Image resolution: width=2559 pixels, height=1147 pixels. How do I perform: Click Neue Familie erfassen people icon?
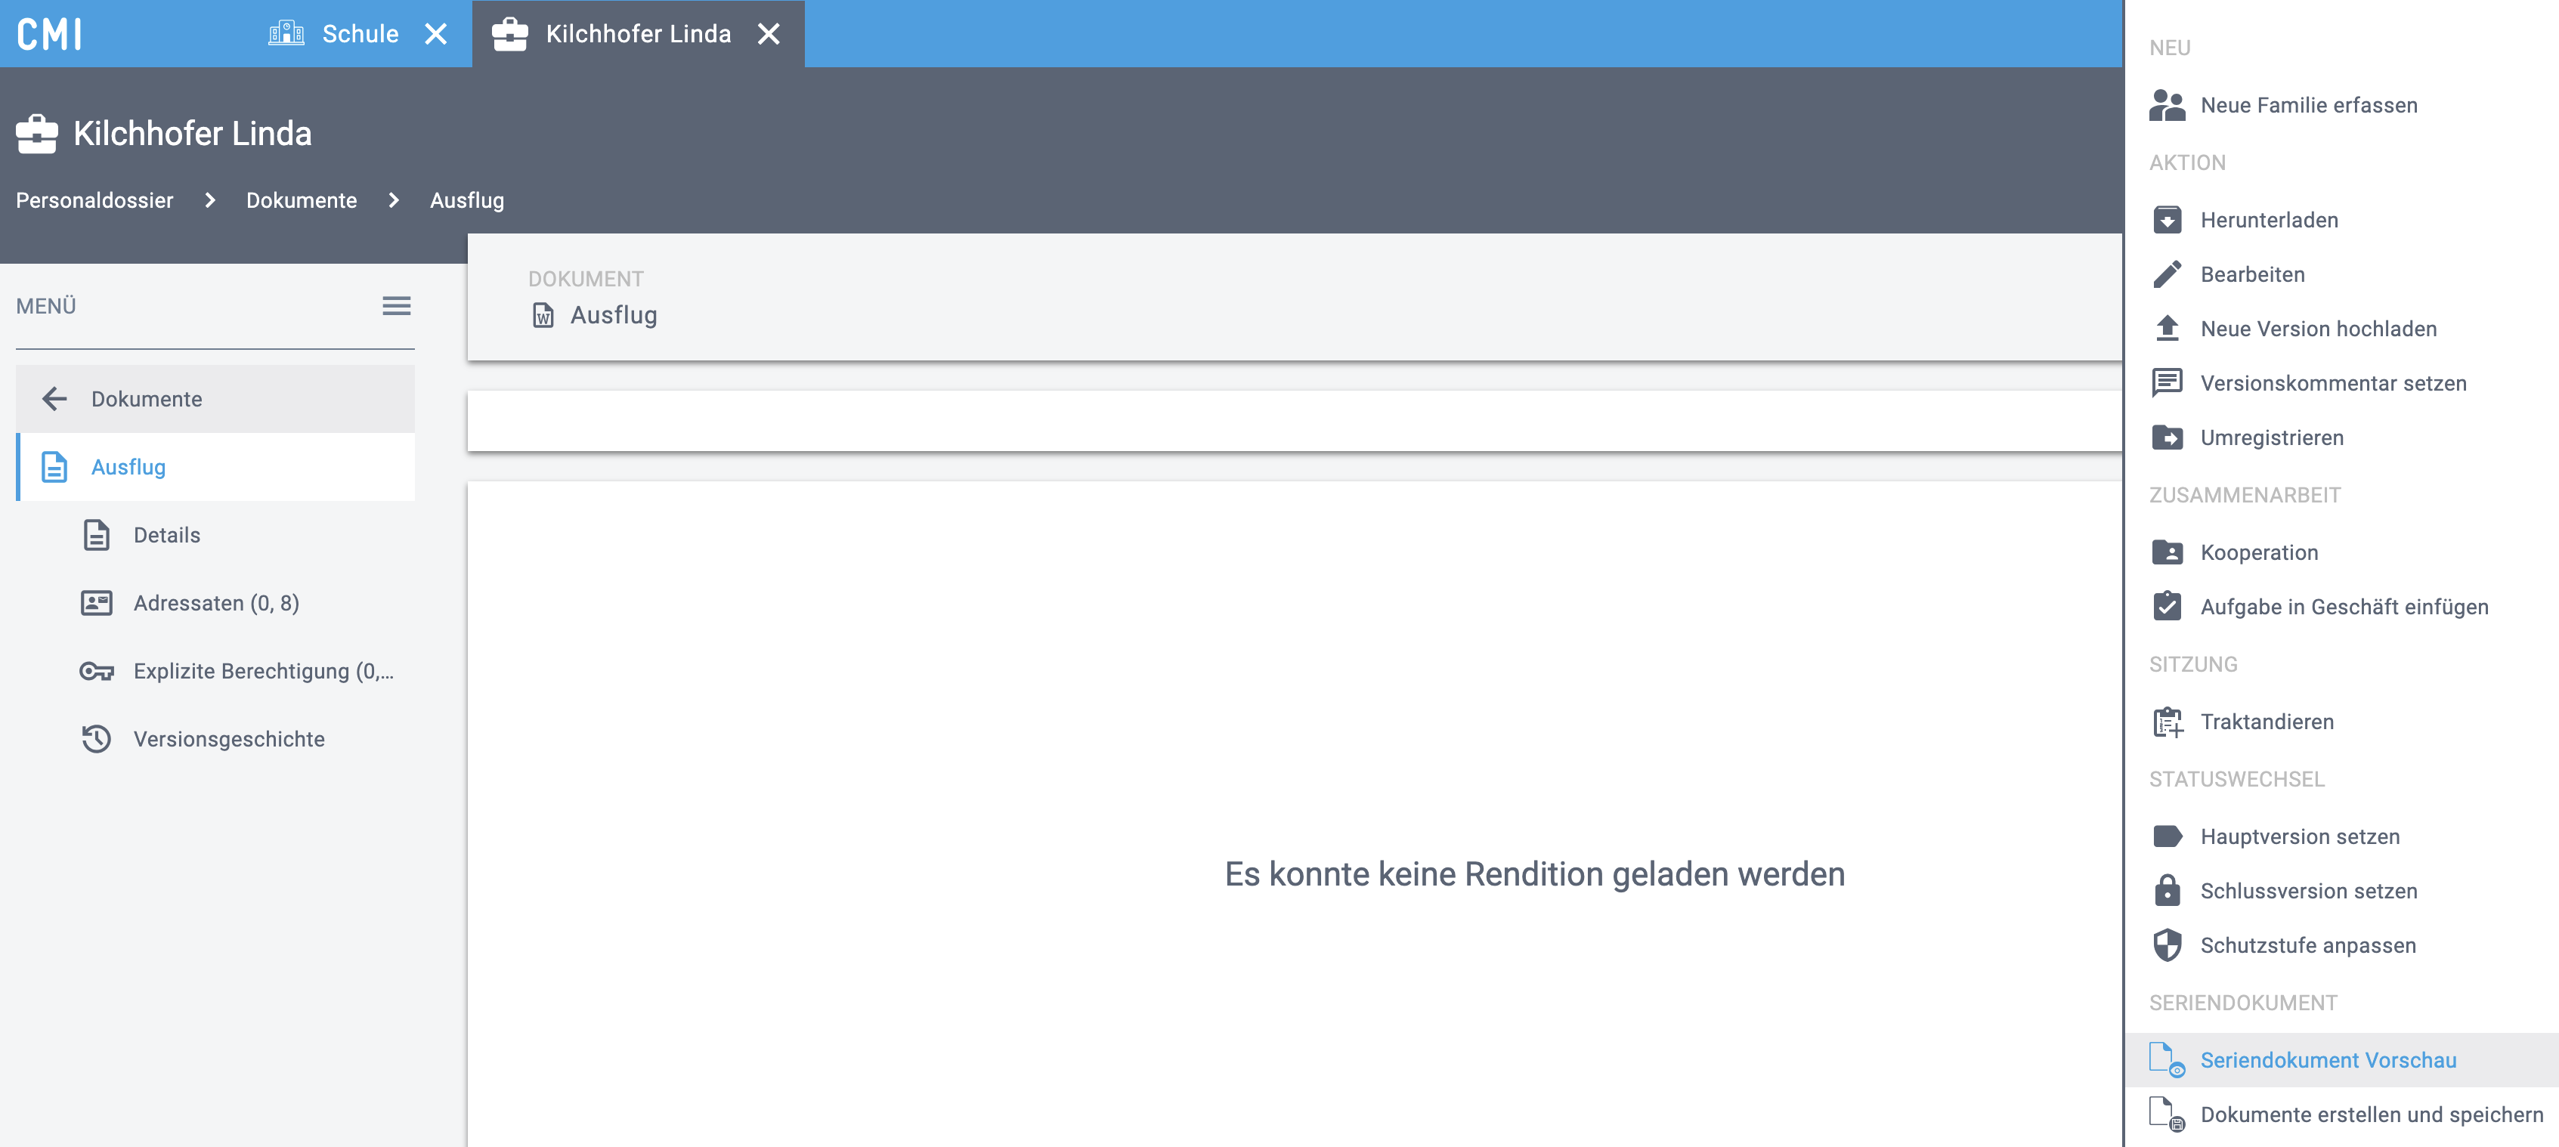(x=2167, y=105)
